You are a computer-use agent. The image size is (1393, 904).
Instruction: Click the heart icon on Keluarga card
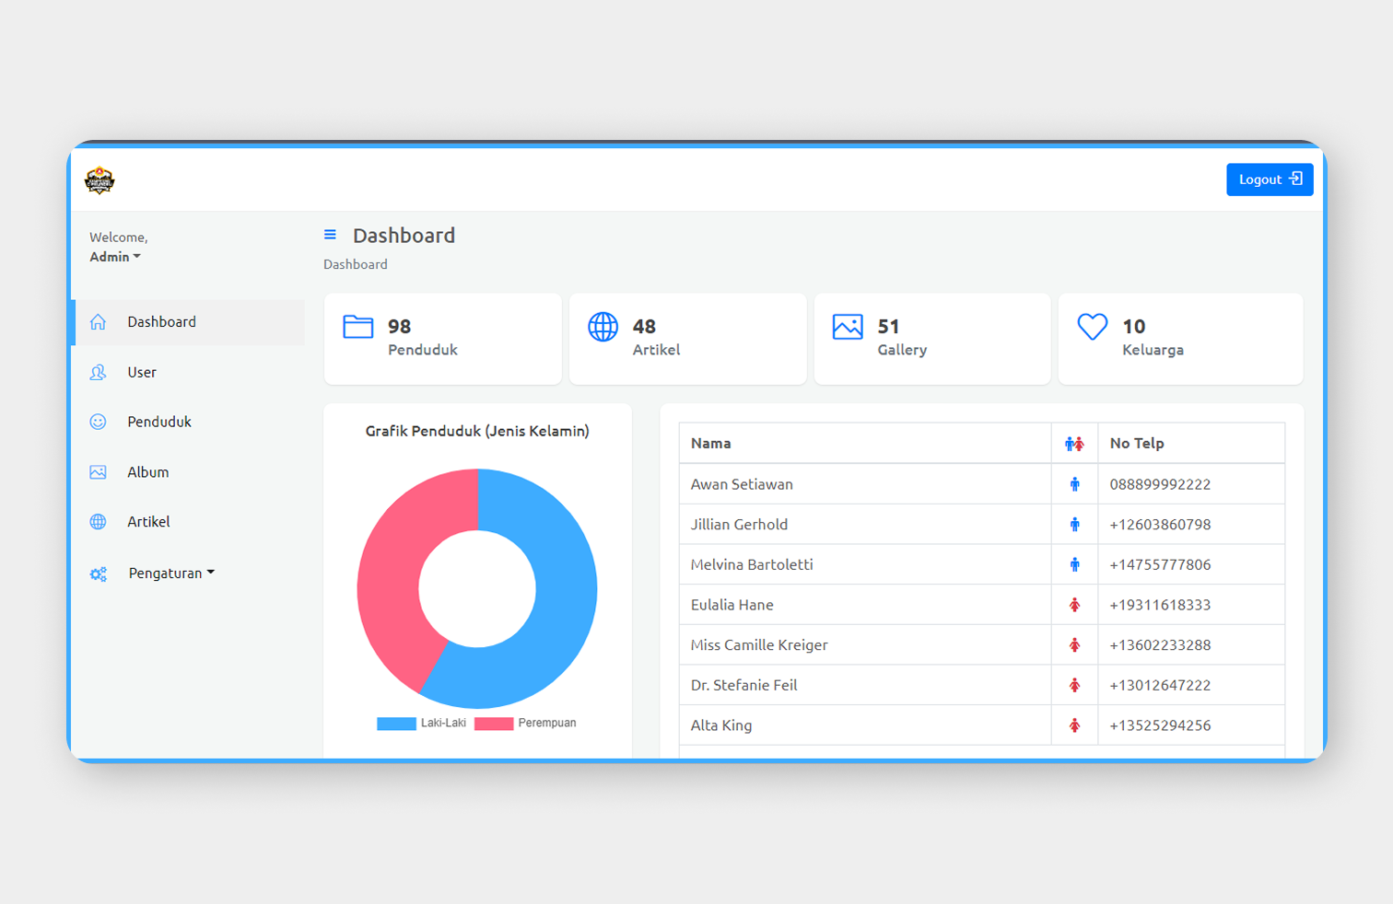click(1093, 327)
